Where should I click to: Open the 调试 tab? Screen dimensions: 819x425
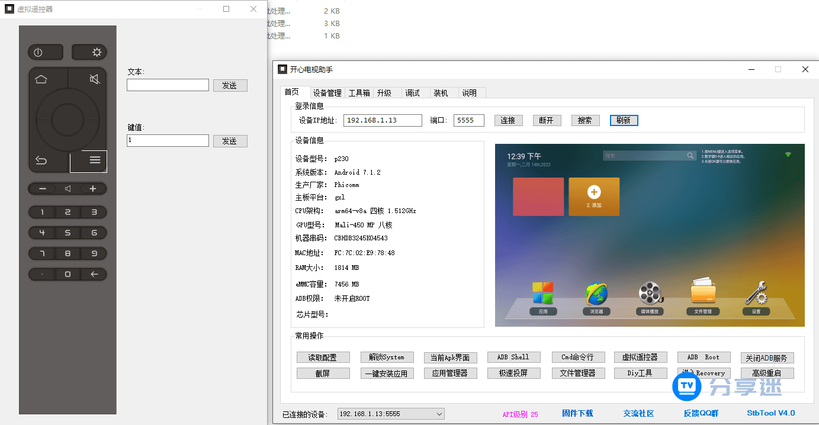pos(414,92)
